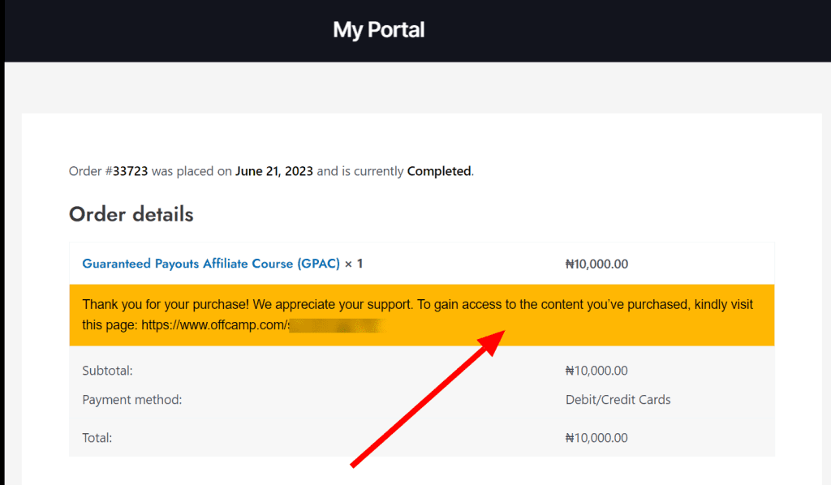Open the Guaranteed Payouts Affiliate Course link
Viewport: 831px width, 485px height.
(211, 264)
